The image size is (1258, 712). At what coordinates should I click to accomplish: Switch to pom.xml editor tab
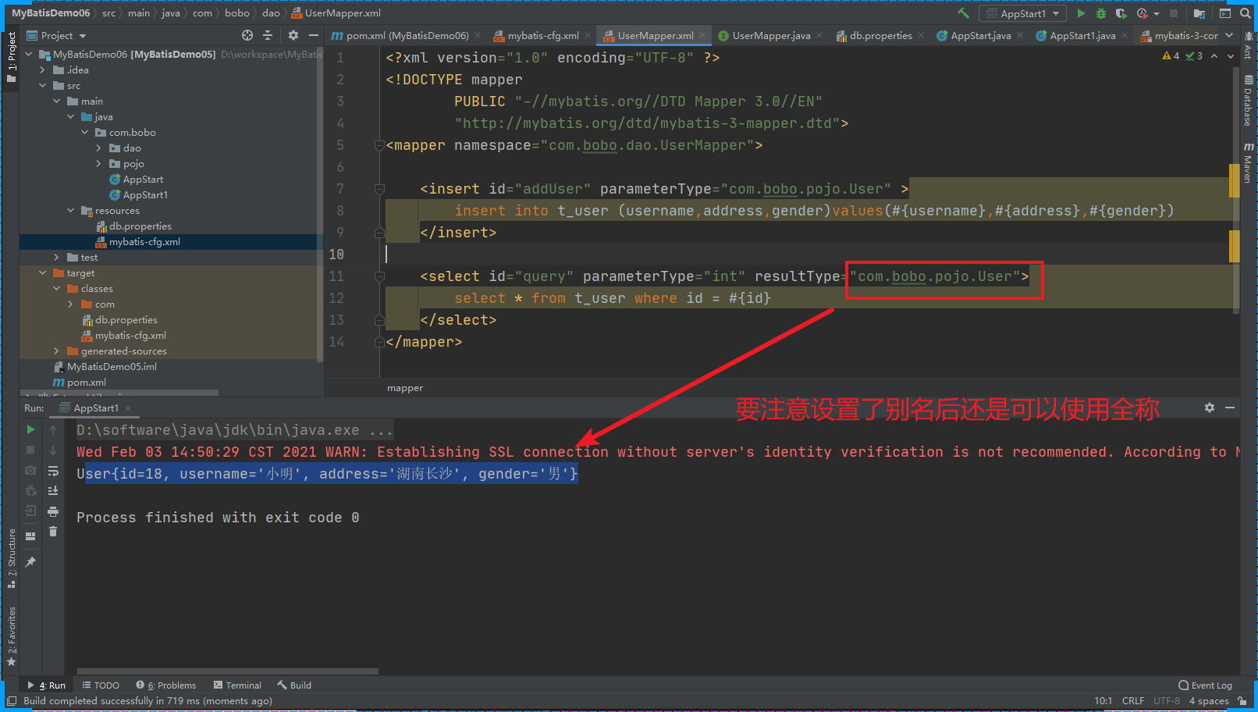pyautogui.click(x=405, y=35)
